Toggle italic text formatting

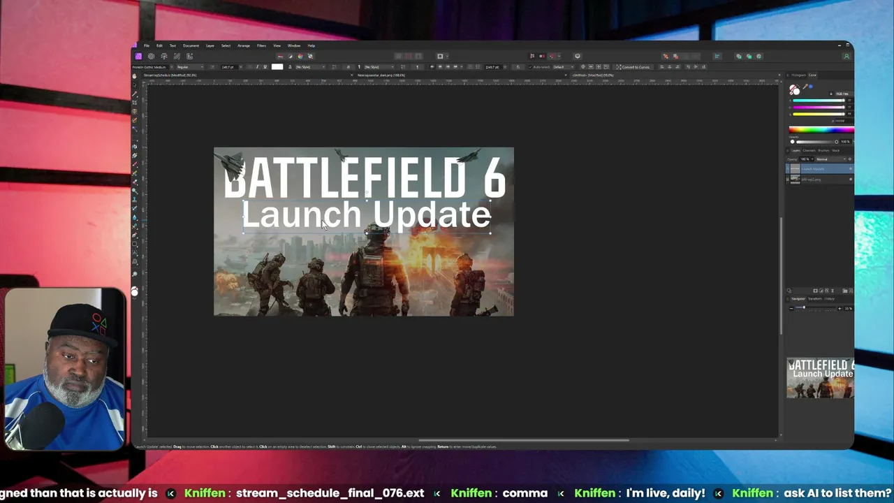click(257, 67)
